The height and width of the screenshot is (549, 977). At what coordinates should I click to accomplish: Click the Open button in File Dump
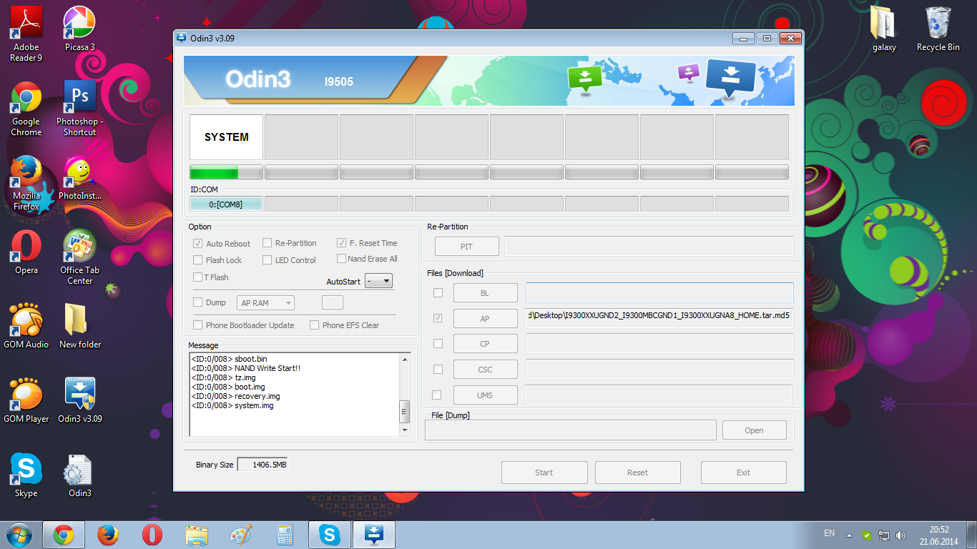tap(755, 430)
